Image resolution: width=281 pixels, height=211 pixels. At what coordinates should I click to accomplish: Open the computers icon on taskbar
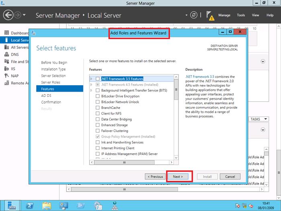64,206
